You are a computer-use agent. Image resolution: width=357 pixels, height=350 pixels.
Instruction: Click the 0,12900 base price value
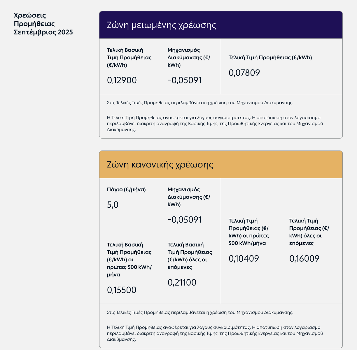(x=122, y=80)
